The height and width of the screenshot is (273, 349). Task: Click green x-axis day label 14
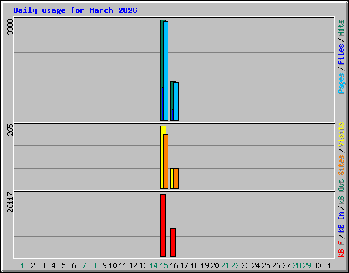coord(153,265)
